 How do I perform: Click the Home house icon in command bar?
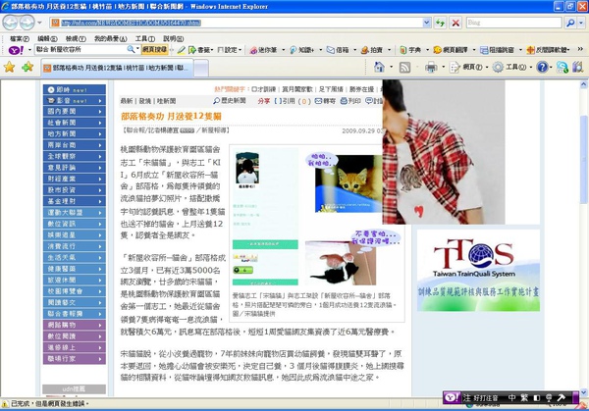[x=379, y=67]
